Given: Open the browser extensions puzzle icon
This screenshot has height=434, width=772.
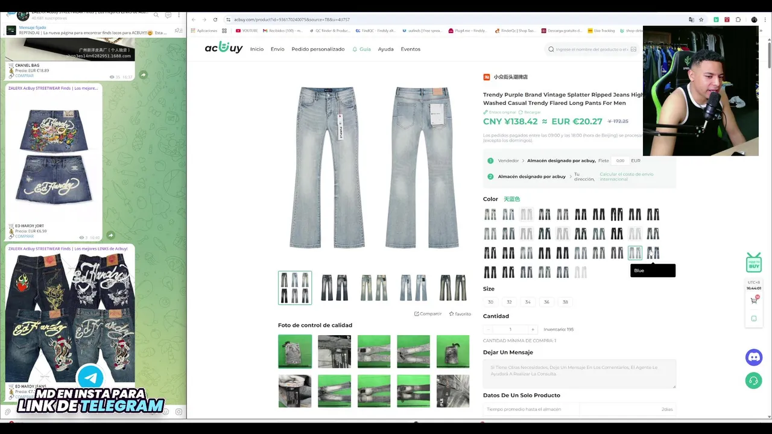Looking at the screenshot, I should coord(738,19).
